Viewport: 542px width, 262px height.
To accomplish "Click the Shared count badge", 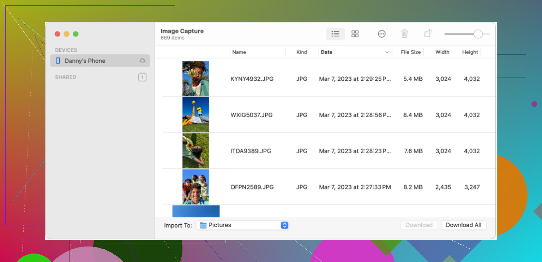I will [x=142, y=77].
